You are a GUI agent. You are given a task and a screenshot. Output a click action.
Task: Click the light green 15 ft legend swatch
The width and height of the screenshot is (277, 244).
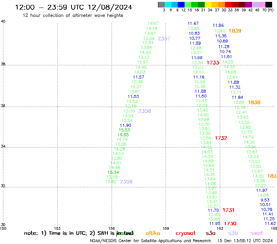[188, 5]
